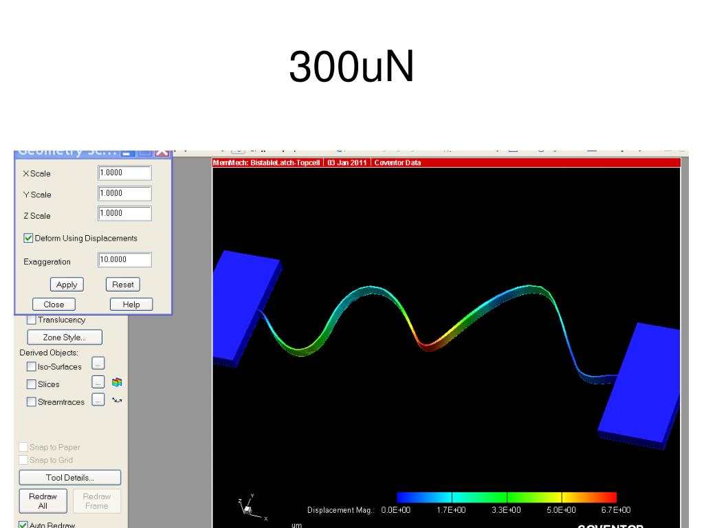Click the 0.0E+00 legend minimum value
This screenshot has height=528, width=704.
coord(395,510)
